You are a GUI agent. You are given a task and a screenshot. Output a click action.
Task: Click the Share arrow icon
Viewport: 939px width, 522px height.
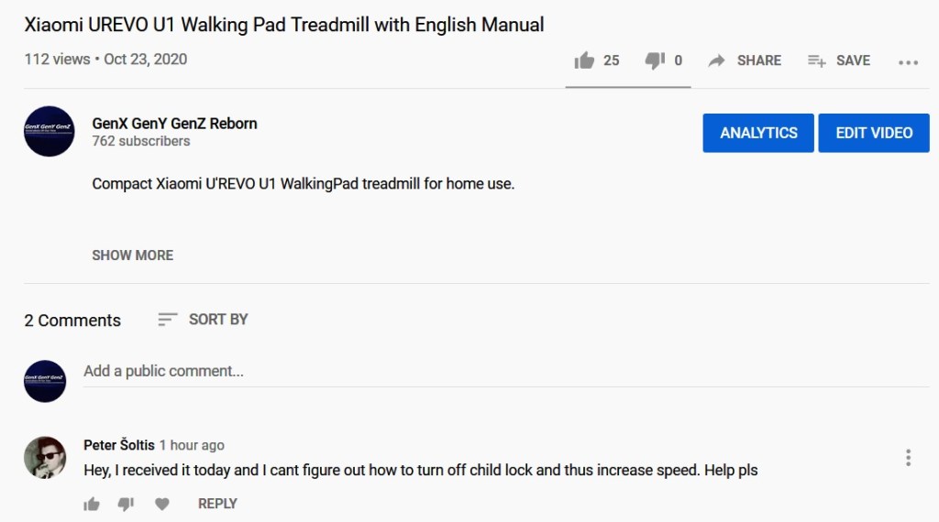point(717,60)
